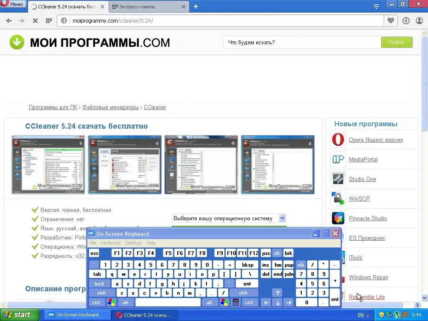Close the Экспресс-панель tab
428x321 pixels.
183,7
